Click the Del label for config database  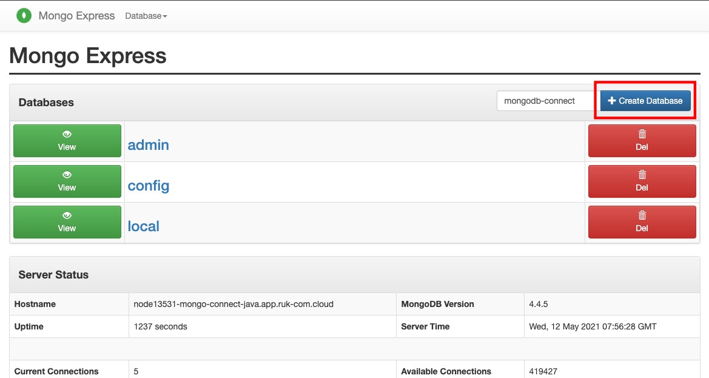click(x=642, y=187)
